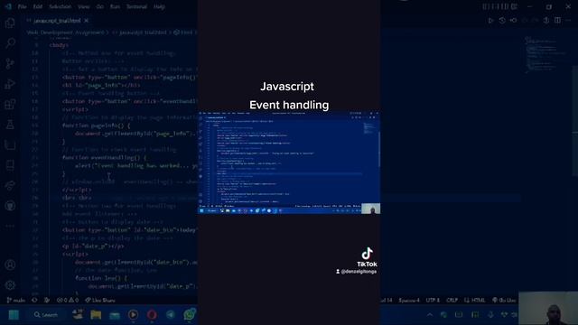Screen dimensions: 578x325
Task: Click the split editor icon
Action: coord(557,21)
